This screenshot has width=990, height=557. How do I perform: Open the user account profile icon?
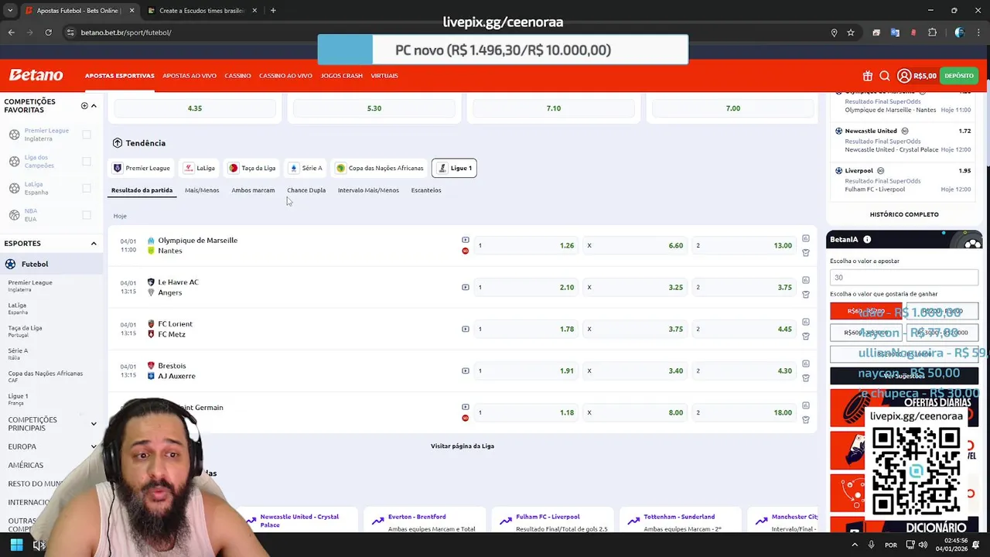click(x=904, y=76)
